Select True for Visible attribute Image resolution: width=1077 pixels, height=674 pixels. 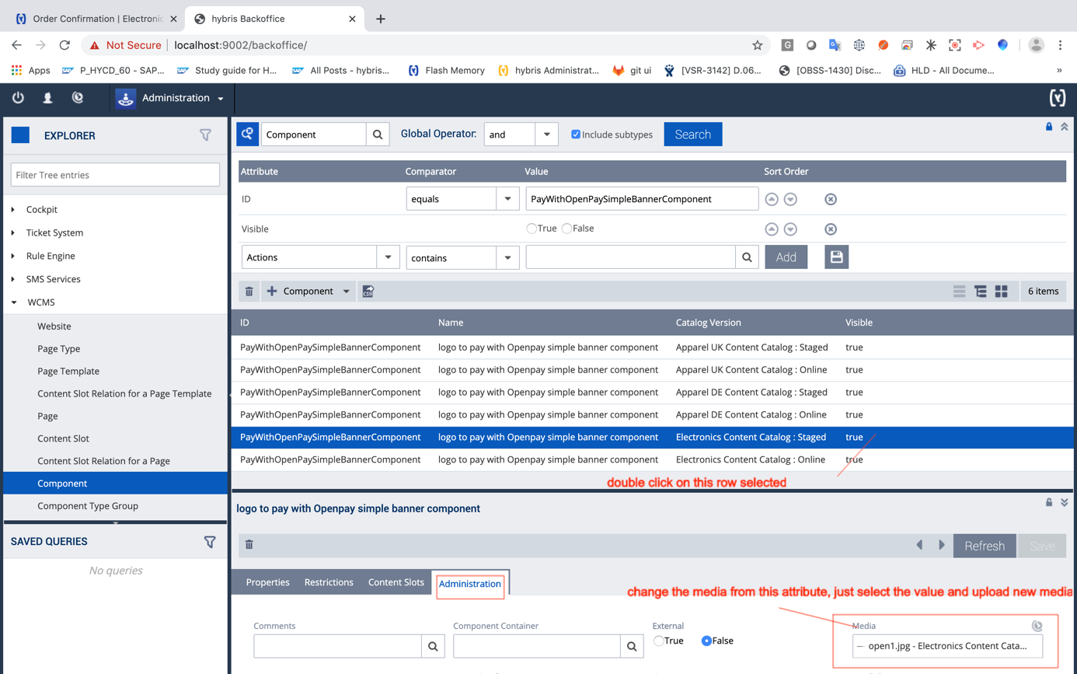(532, 229)
